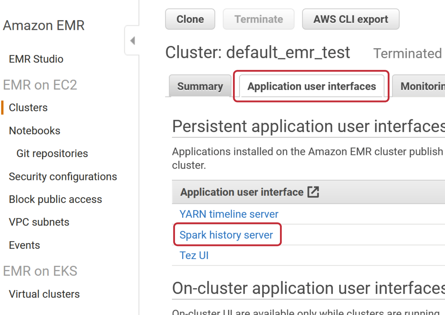Click the Clone button
The image size is (445, 315).
click(190, 19)
